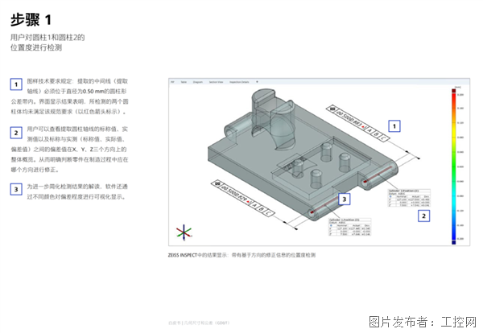Click the numbered box 2 in left text

coord(15,131)
